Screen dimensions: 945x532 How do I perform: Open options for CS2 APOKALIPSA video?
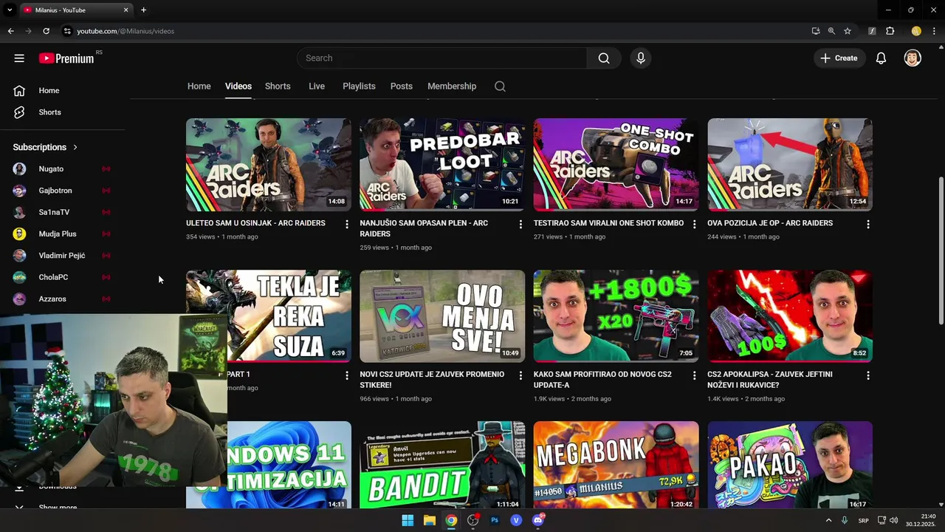867,375
